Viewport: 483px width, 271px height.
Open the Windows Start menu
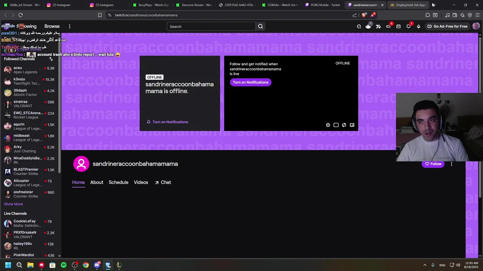pos(8,265)
